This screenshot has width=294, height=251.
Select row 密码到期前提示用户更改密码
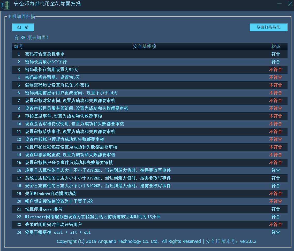(x=150, y=93)
